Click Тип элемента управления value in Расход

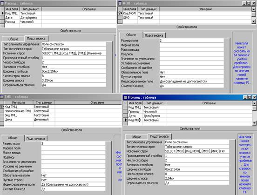tap(74, 44)
